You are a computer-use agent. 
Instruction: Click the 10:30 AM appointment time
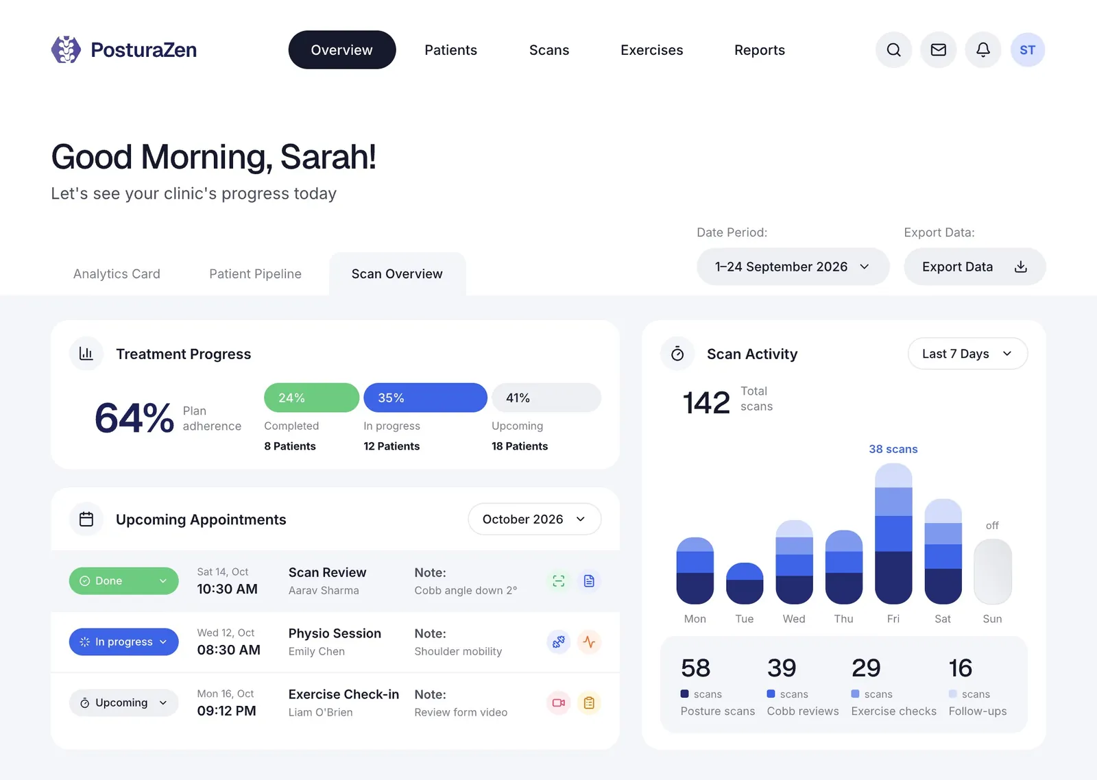pyautogui.click(x=227, y=589)
